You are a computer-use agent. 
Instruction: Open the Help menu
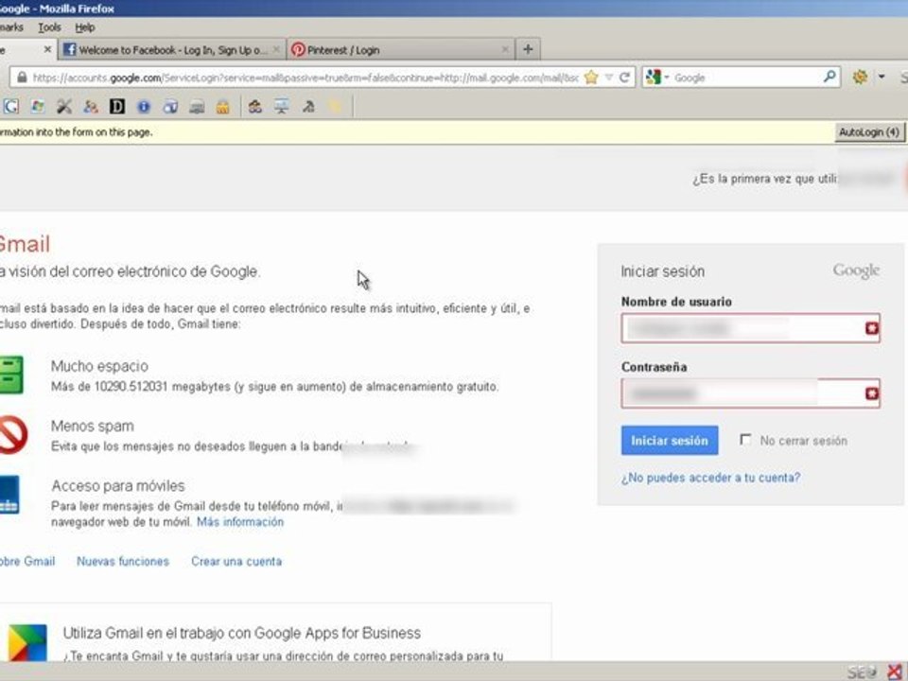(x=84, y=27)
